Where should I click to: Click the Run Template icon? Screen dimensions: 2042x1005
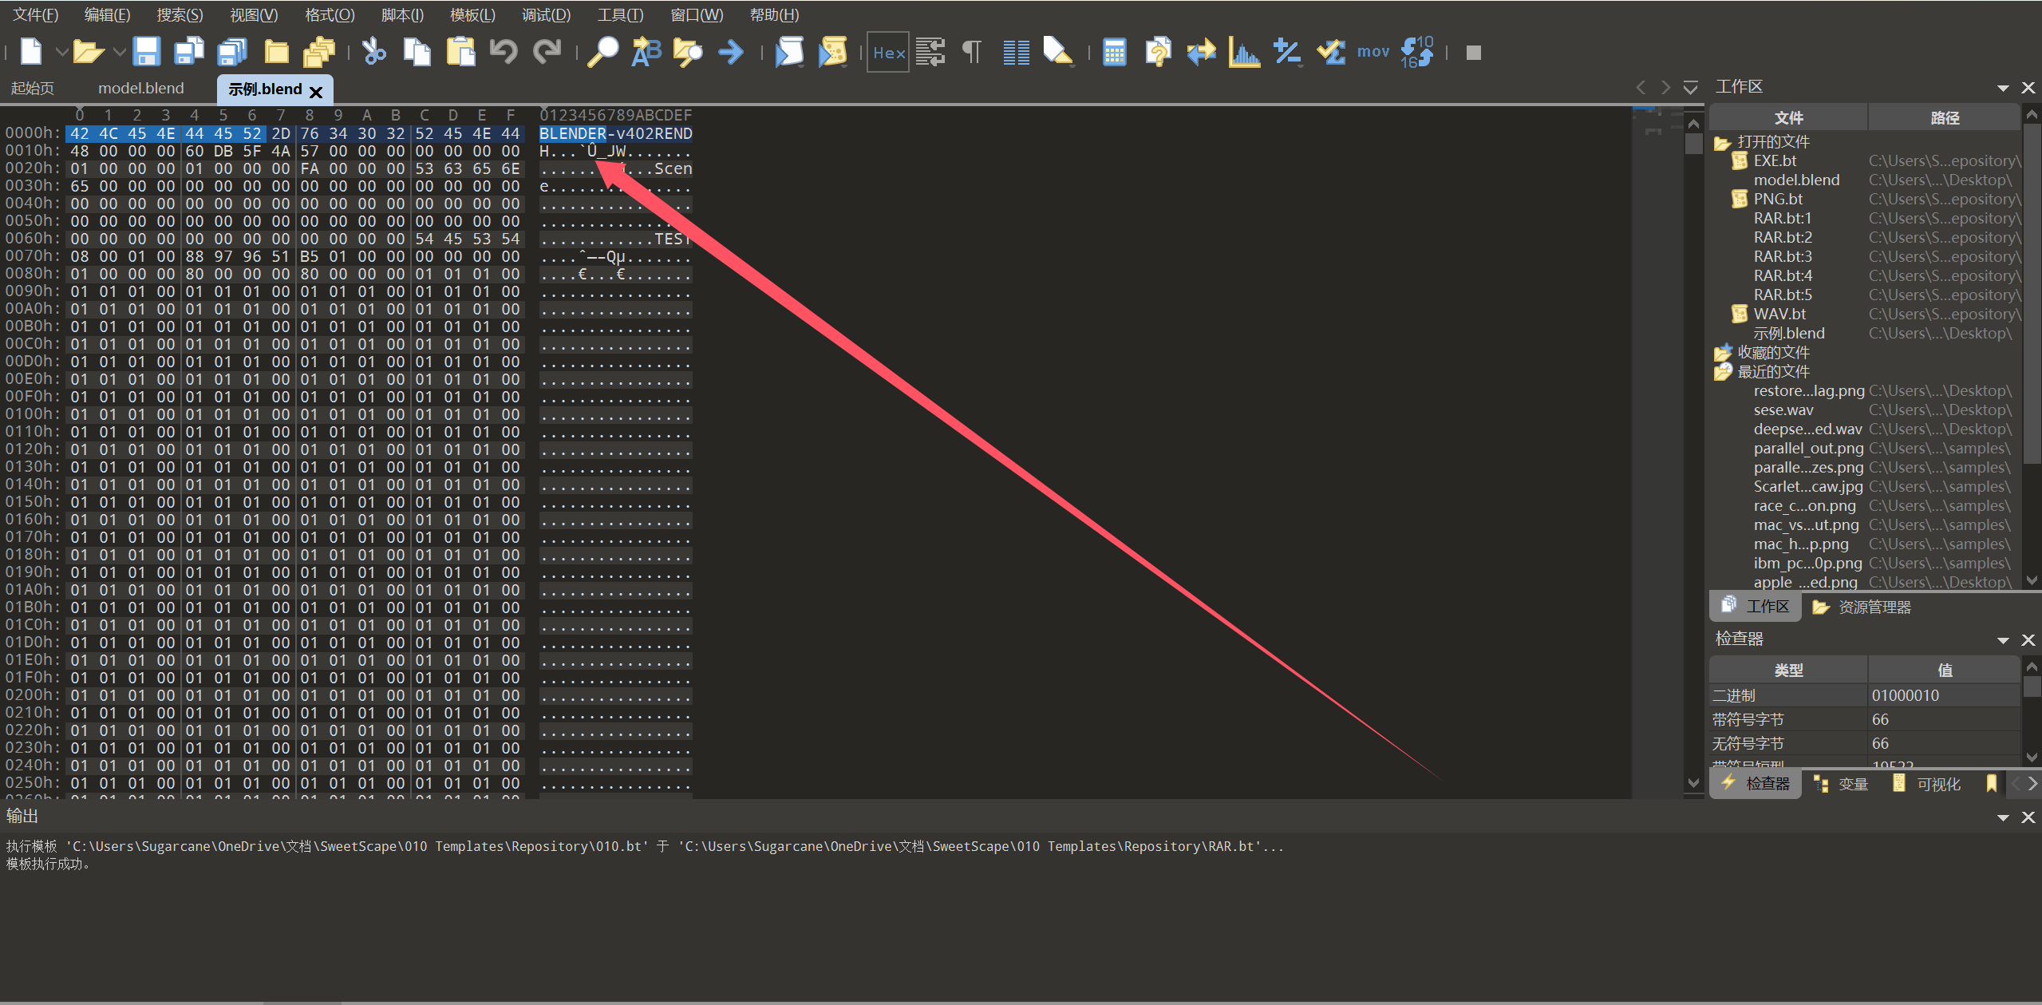pos(832,52)
